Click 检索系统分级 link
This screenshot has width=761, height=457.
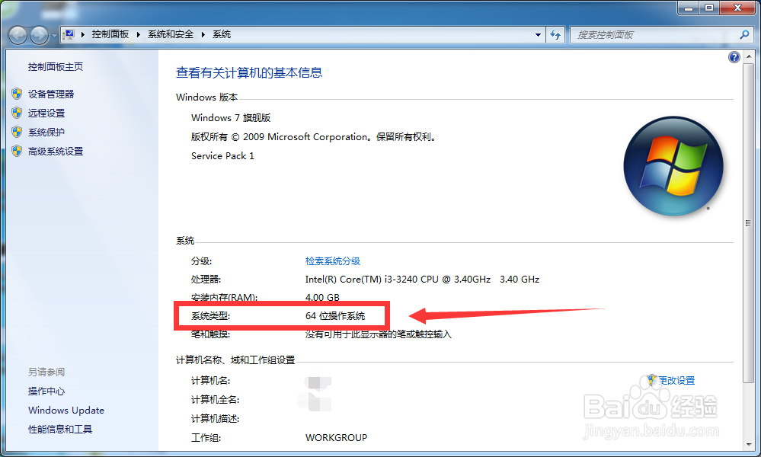click(x=333, y=261)
